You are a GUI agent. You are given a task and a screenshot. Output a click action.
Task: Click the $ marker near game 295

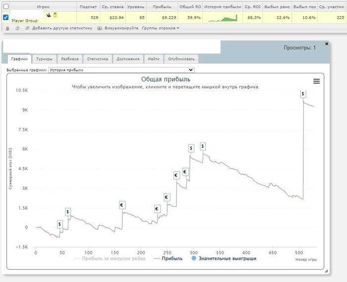point(191,148)
